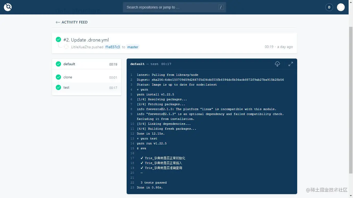Click the log header 'default — test 00:17'
The width and height of the screenshot is (353, 198).
151,64
